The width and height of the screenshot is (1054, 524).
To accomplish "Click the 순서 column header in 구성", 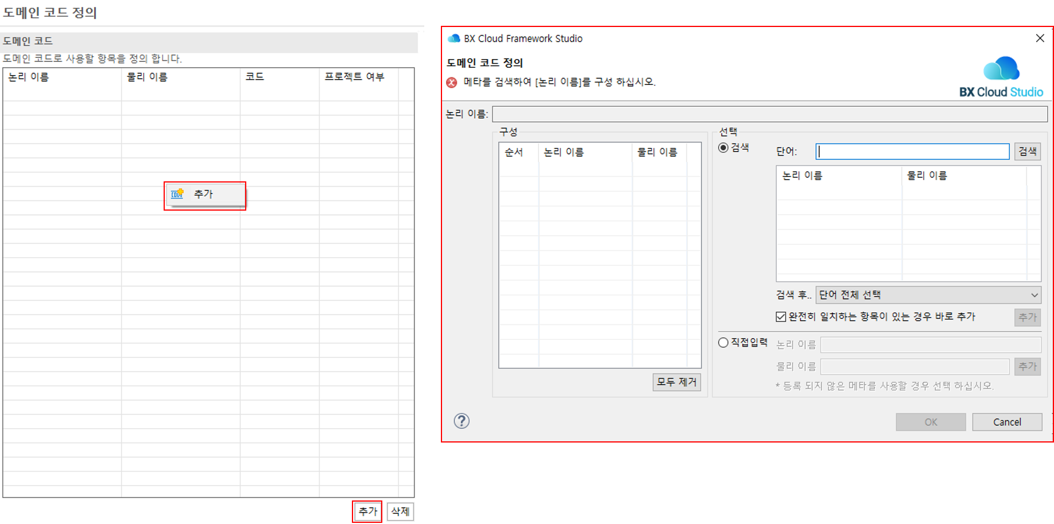I will point(514,152).
